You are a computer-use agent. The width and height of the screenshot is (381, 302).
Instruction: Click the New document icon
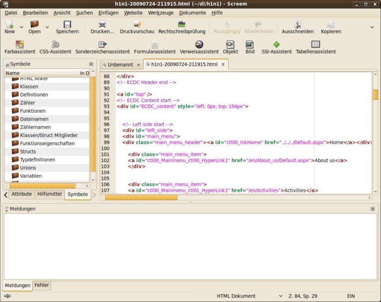click(10, 24)
